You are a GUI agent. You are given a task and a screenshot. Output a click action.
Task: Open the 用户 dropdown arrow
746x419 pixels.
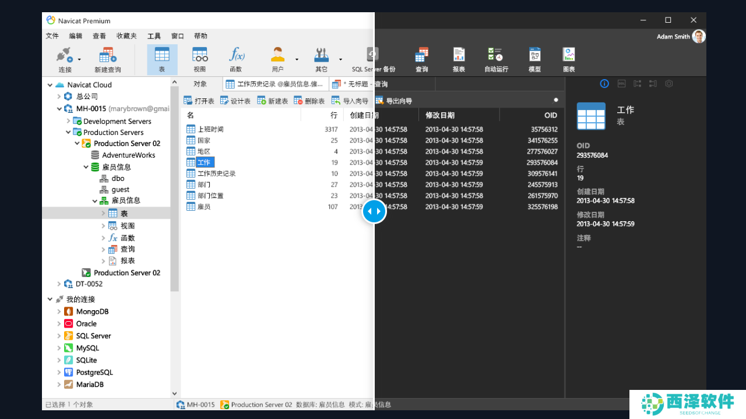point(297,59)
